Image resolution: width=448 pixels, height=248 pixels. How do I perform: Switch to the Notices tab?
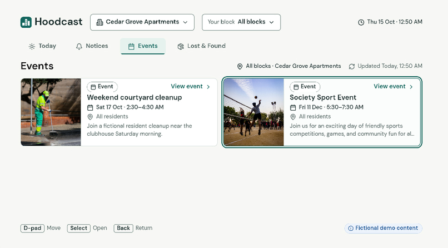coord(92,46)
